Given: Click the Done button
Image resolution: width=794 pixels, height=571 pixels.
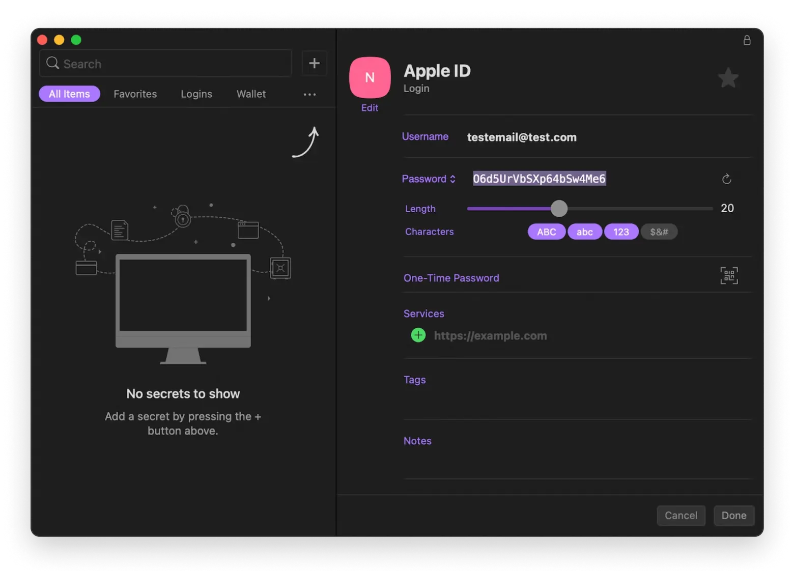Looking at the screenshot, I should tap(733, 516).
